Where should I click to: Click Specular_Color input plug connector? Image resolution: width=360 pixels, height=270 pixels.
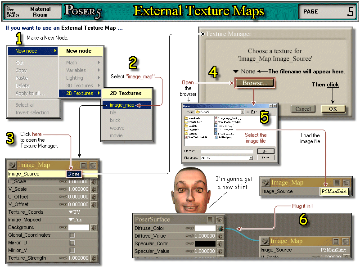(x=220, y=243)
